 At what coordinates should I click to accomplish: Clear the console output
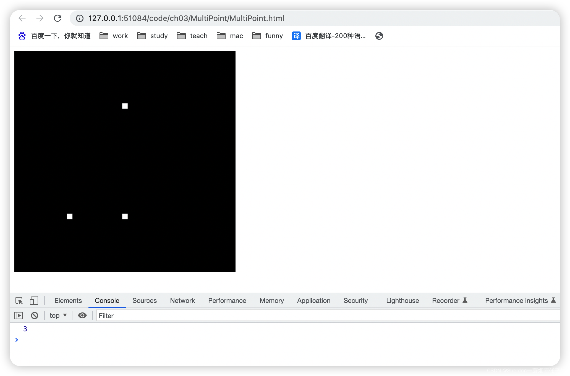35,316
